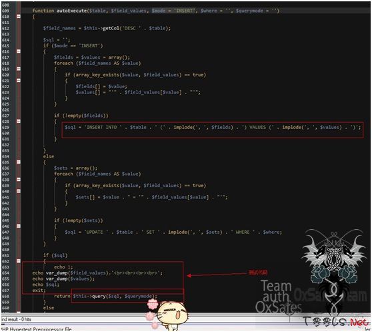The image size is (372, 332).
Task: Place cursor in the 'INSERT INTO' SQL string
Action: 103,128
